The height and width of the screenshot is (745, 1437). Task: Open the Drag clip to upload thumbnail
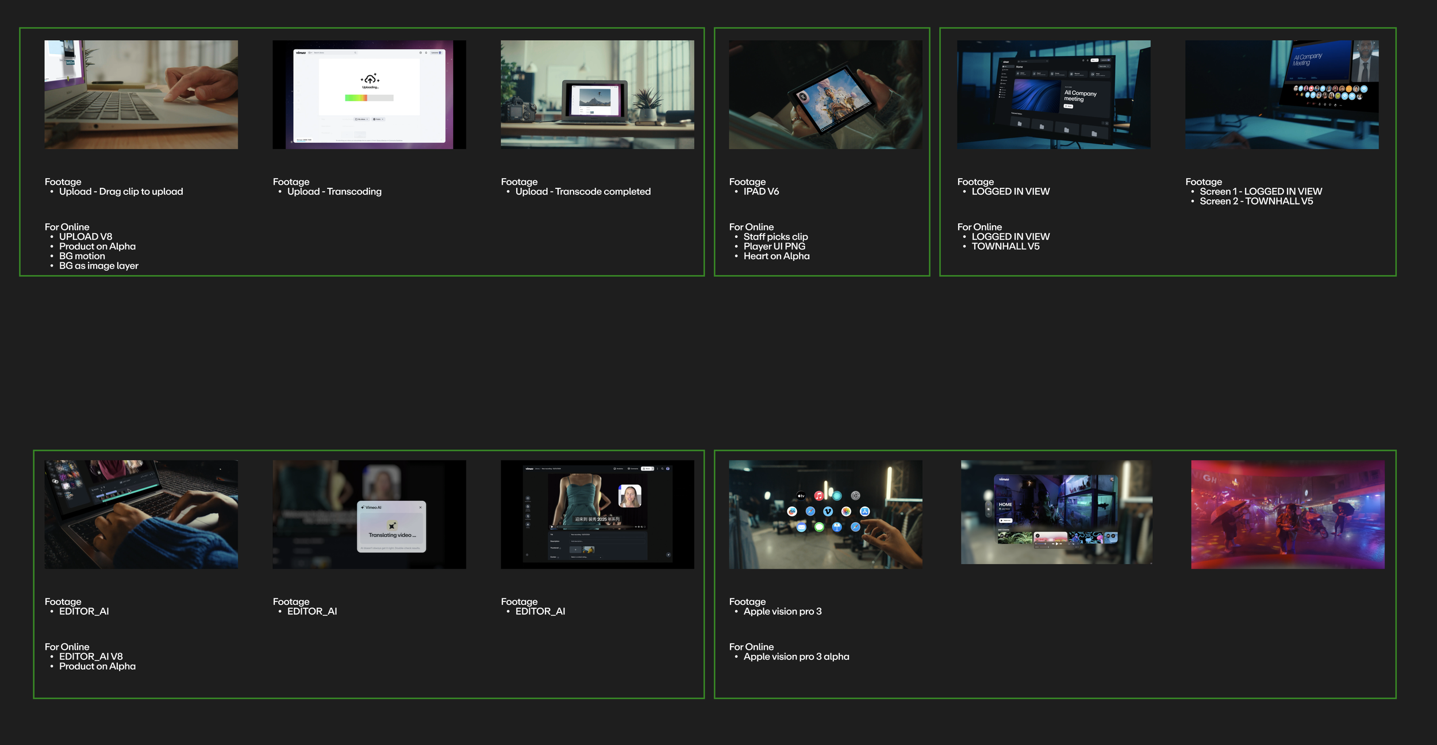coord(141,94)
